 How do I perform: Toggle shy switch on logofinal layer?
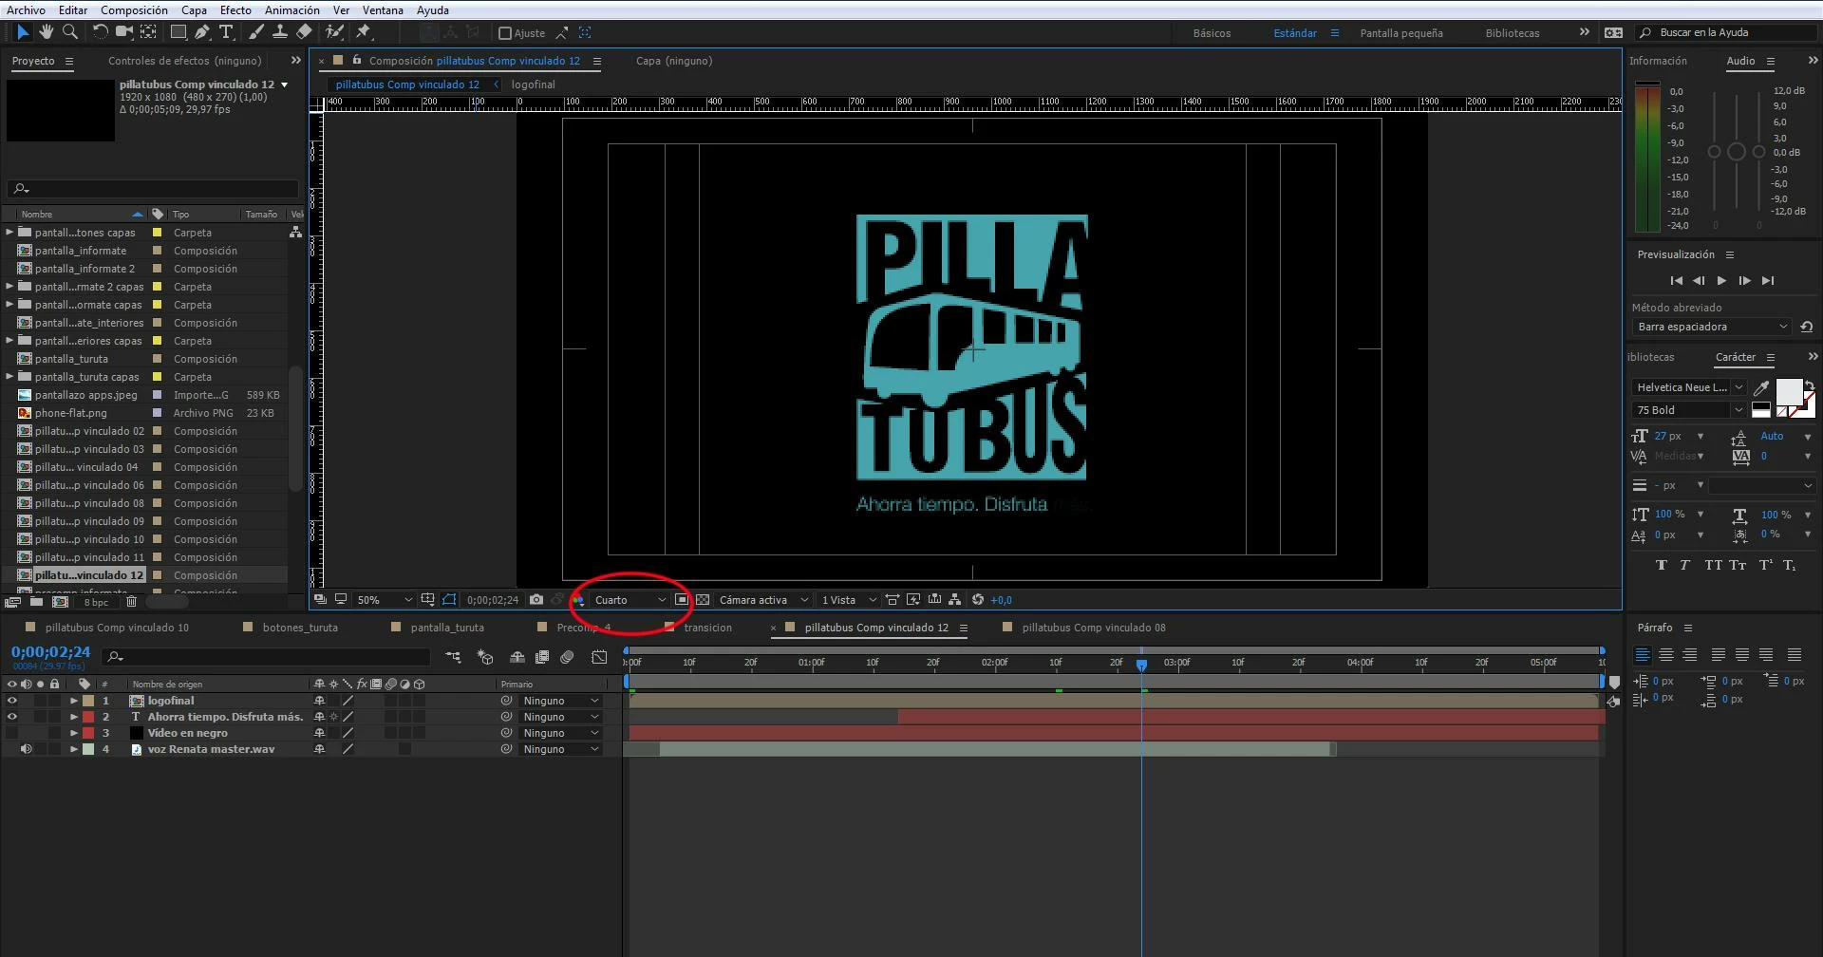pyautogui.click(x=320, y=701)
